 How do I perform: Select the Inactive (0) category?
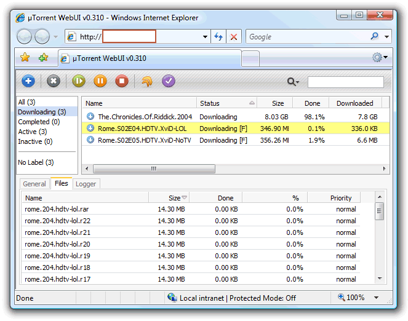(35, 141)
